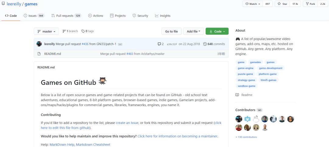
Task: Click the tags icon next to 0 tags
Action: pyautogui.click(x=83, y=31)
